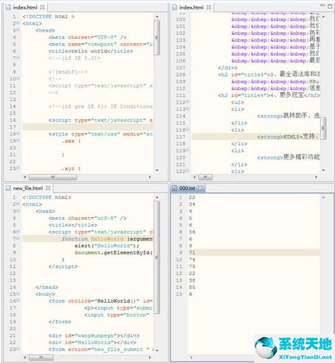This screenshot has width=335, height=363.
Task: Close the new_file.html editor tab
Action: tap(48, 188)
